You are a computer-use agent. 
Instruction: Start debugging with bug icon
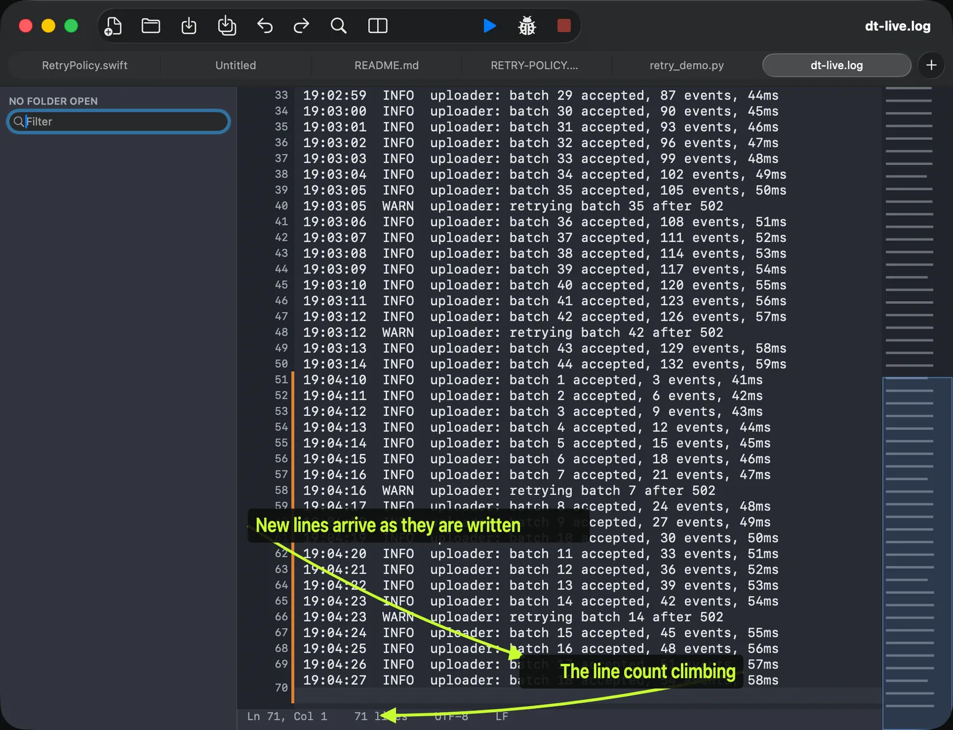[x=527, y=26]
